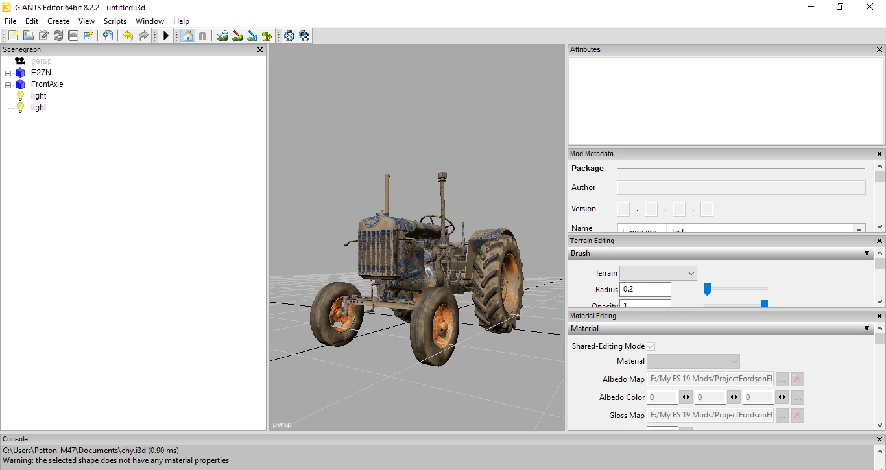Screen dimensions: 886x470
Task: Click the New scene toolbar icon
Action: (x=13, y=36)
